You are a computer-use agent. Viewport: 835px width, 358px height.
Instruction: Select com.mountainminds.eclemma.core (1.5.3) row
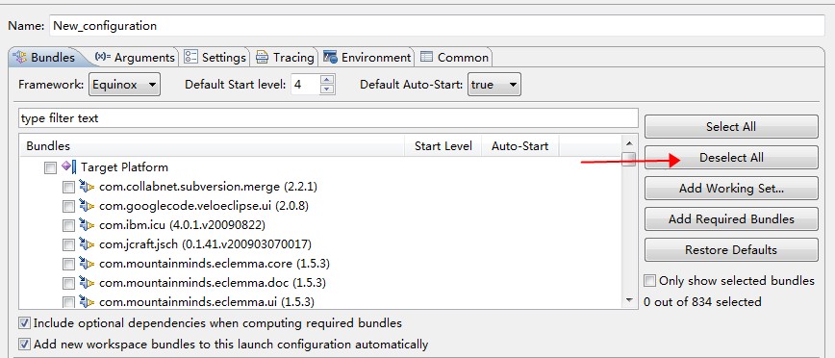point(320,264)
